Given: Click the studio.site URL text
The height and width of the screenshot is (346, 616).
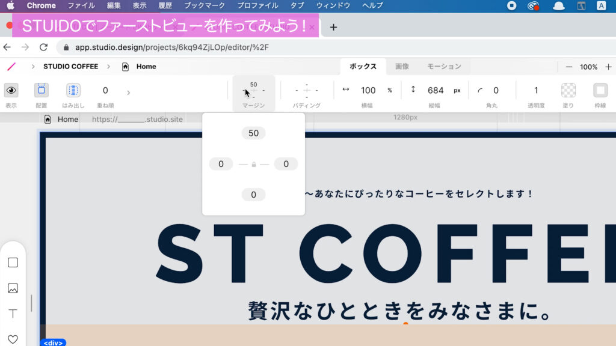Looking at the screenshot, I should click(138, 120).
